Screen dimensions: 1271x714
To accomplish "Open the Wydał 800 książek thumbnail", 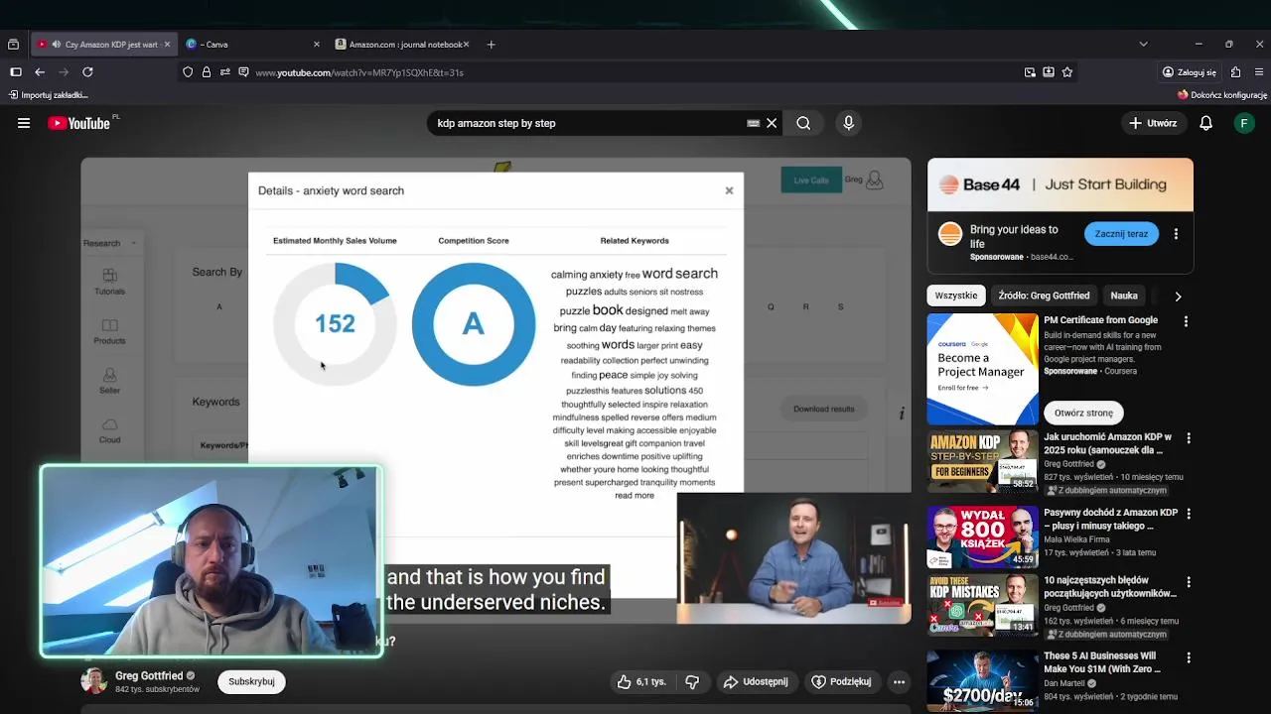I will pyautogui.click(x=982, y=537).
